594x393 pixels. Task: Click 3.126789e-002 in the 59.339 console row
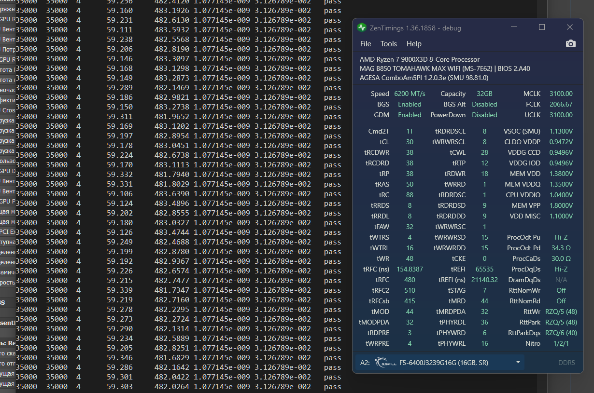[283, 290]
